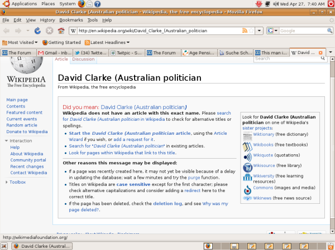The image size is (335, 250).
Task: Open the Discussion tab of the article
Action: pyautogui.click(x=83, y=59)
